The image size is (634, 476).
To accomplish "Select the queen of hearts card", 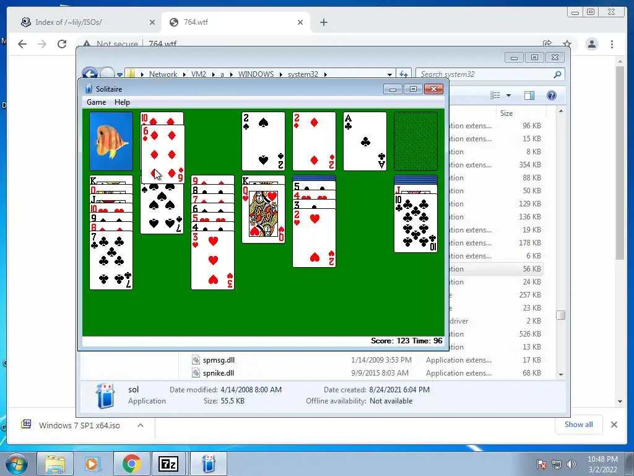I will pos(263,214).
